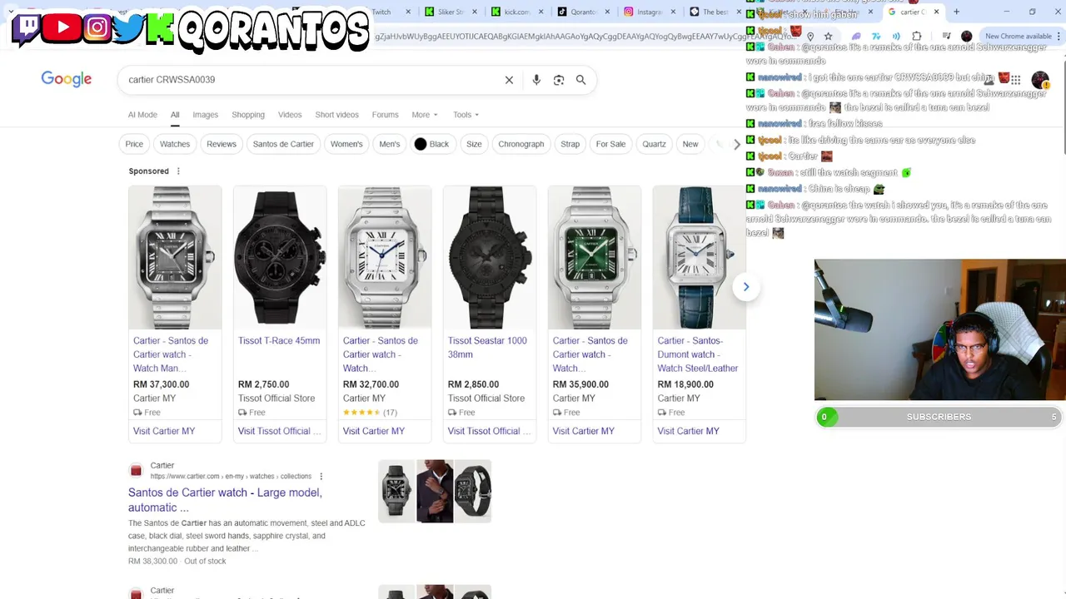Open the Google account avatar
Screen dimensions: 1066x599
pos(1039,80)
